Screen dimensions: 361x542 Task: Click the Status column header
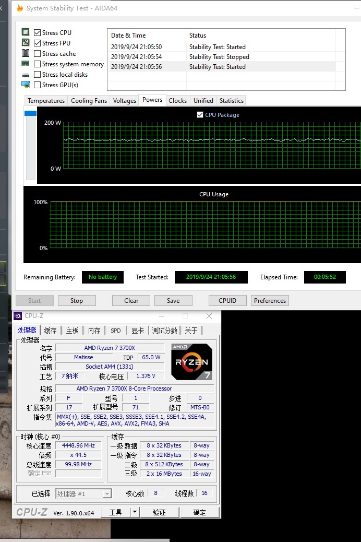[x=261, y=36]
